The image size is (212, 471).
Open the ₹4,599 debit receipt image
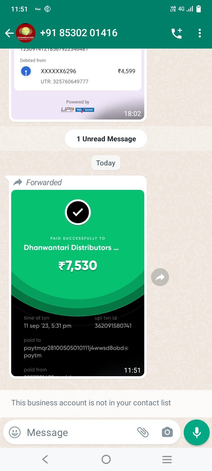tap(78, 84)
